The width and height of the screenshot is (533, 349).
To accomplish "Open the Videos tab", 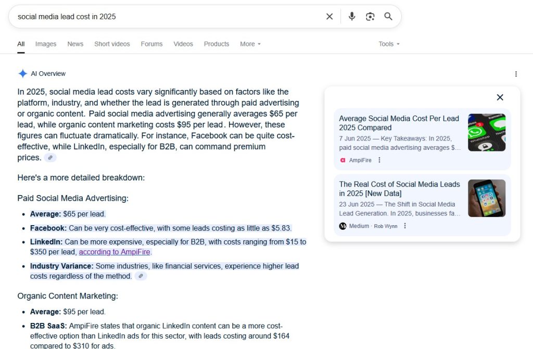I will coord(183,44).
